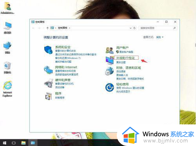This screenshot has width=196, height=146.
Task: Maximize the Control Panel window
Action: point(166,22)
